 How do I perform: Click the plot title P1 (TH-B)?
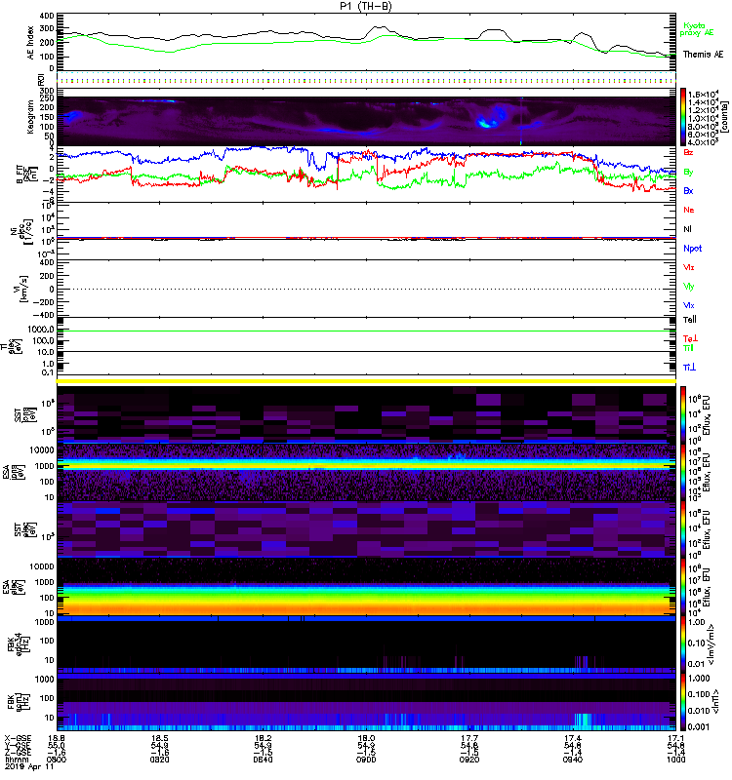365,6
